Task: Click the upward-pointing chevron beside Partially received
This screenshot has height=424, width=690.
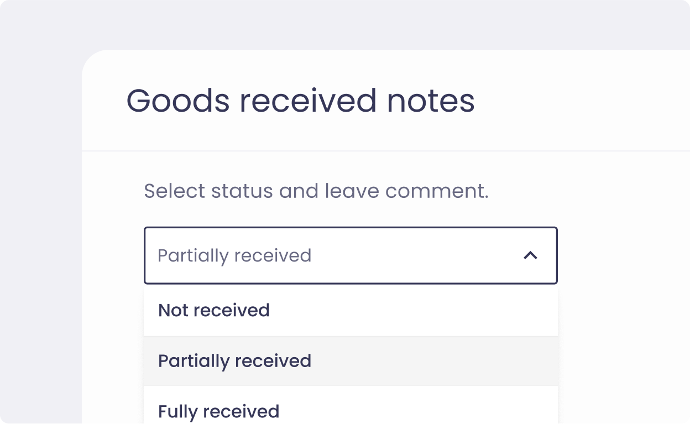Action: tap(531, 255)
